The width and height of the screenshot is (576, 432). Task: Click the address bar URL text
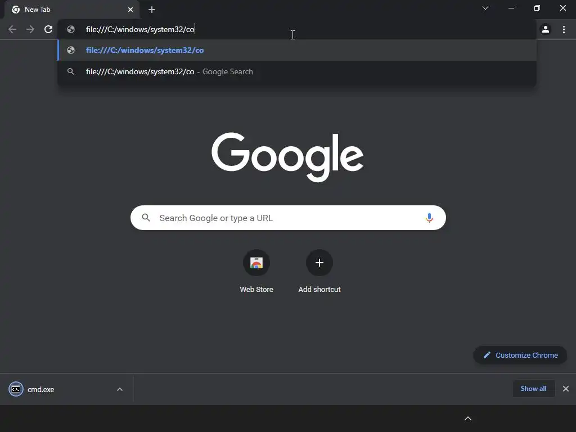pyautogui.click(x=140, y=29)
